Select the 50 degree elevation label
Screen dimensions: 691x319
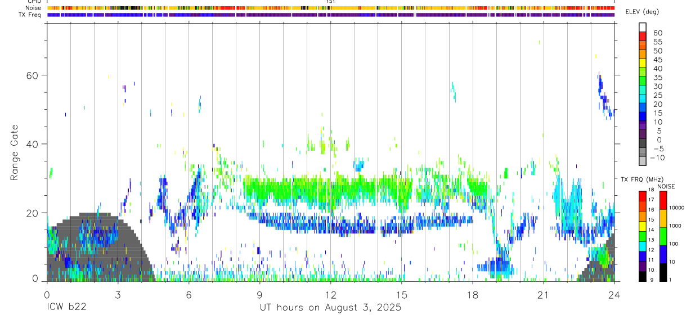click(658, 51)
